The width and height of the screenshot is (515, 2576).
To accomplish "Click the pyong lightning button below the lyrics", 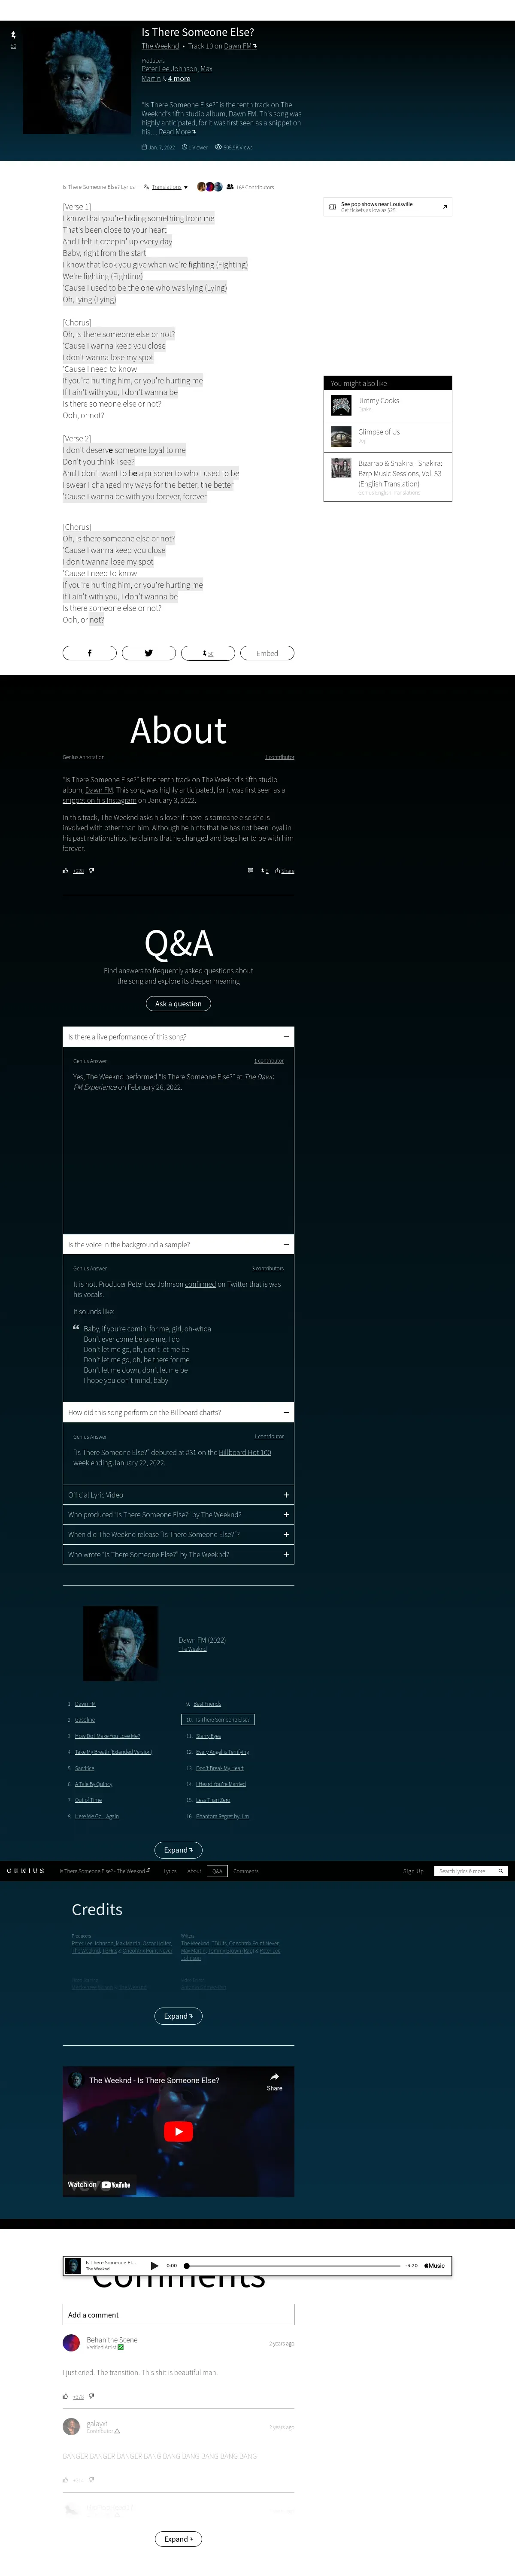I will click(208, 653).
